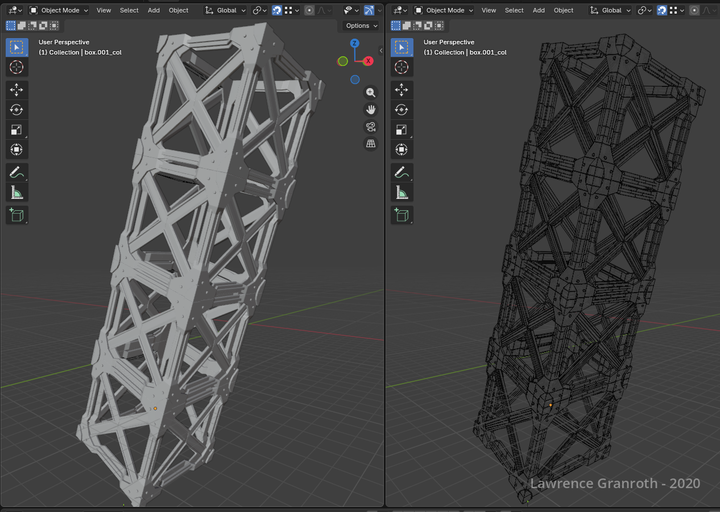Click the red X axis on navigation gizmo
Image resolution: width=720 pixels, height=512 pixels.
point(369,61)
